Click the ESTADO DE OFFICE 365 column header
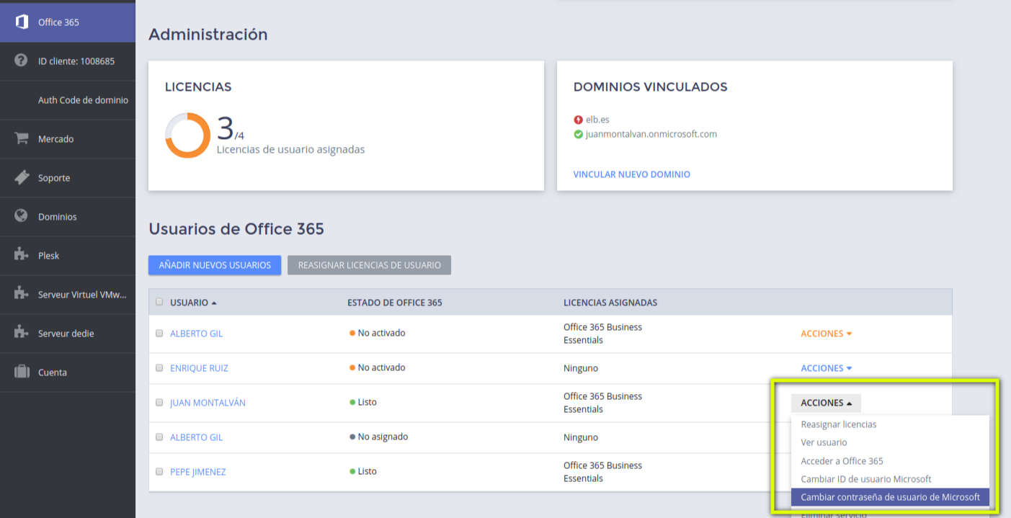 [x=395, y=303]
